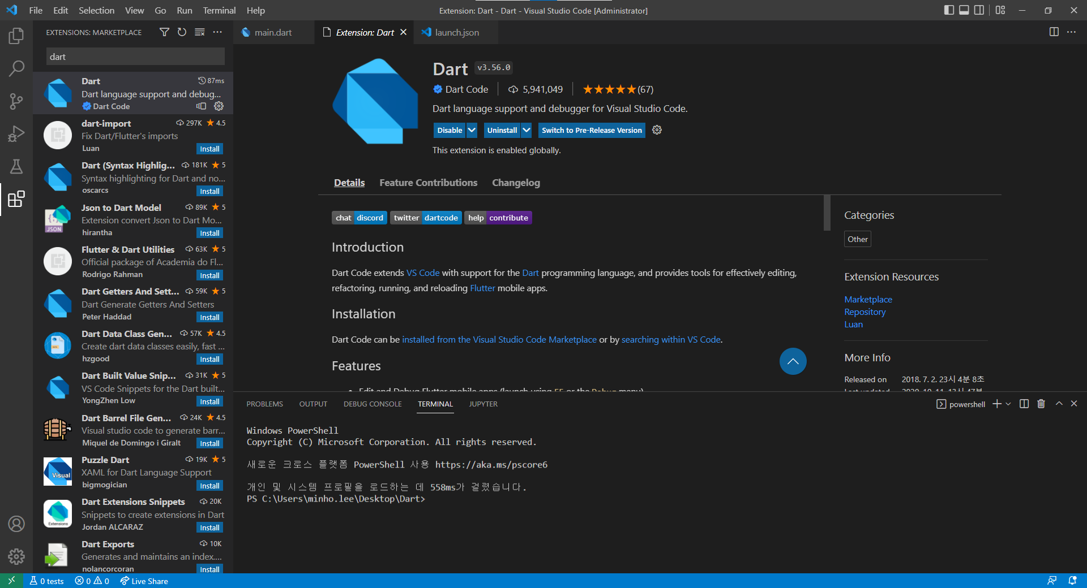1087x588 pixels.
Task: Disable the Dart extension
Action: (x=450, y=130)
